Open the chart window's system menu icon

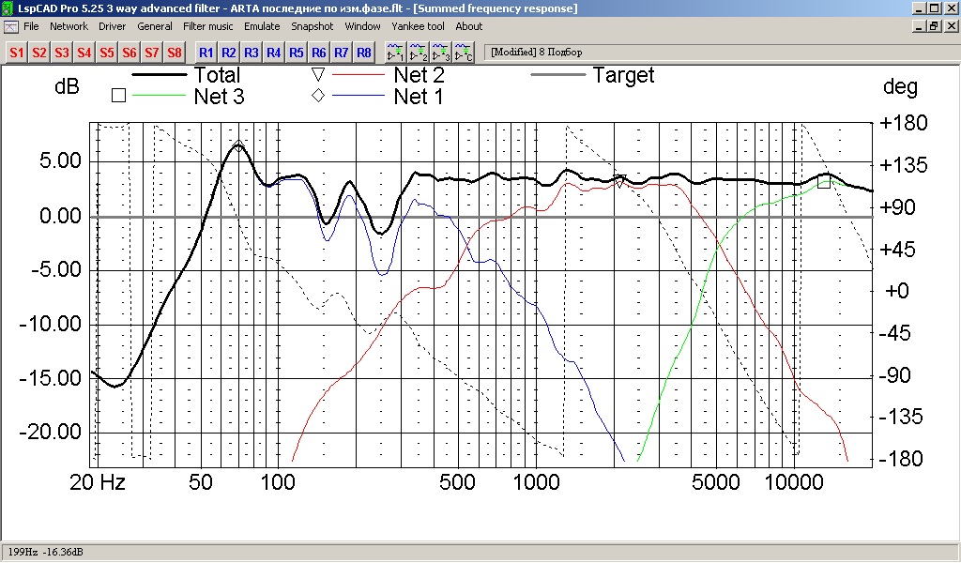pos(10,26)
